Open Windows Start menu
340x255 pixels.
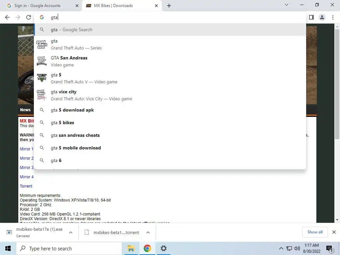[x=8, y=248]
